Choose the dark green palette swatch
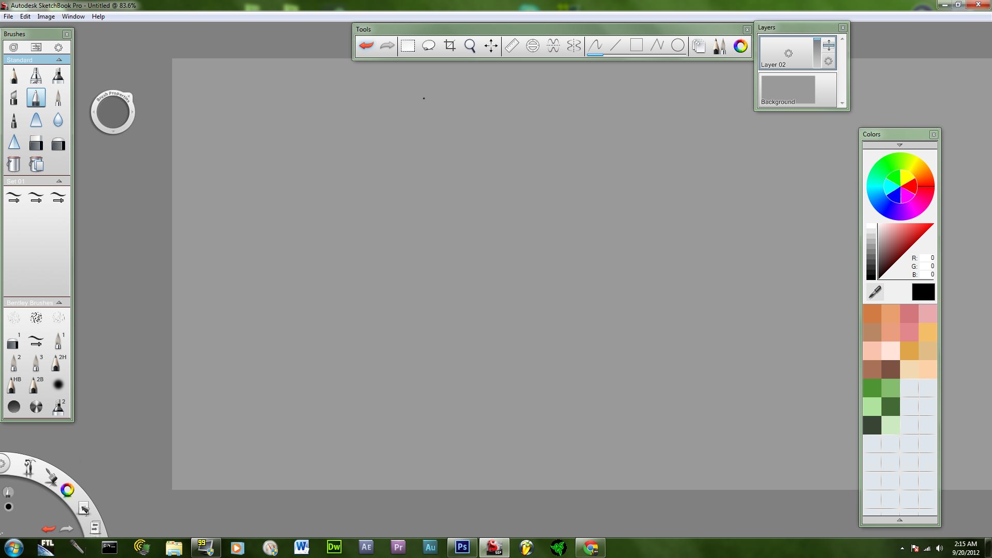Viewport: 992px width, 558px height. pyautogui.click(x=890, y=407)
